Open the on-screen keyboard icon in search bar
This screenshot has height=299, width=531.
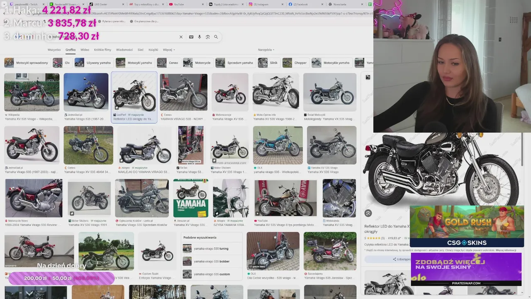[191, 37]
